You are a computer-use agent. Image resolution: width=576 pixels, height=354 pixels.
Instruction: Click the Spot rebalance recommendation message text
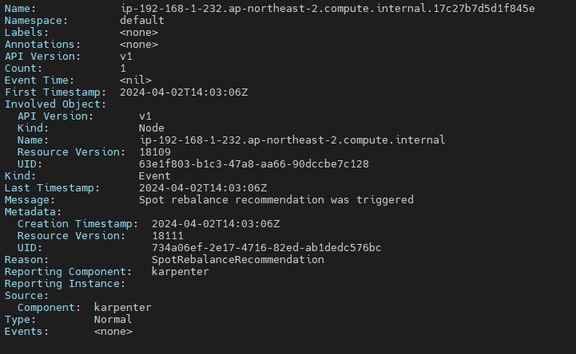(x=276, y=199)
